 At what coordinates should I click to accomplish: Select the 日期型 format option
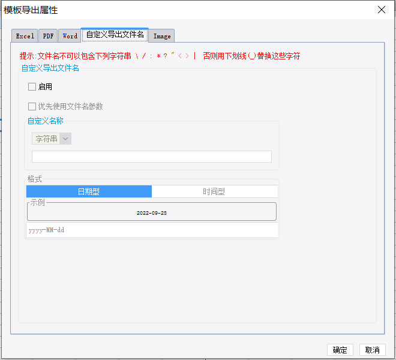click(89, 191)
